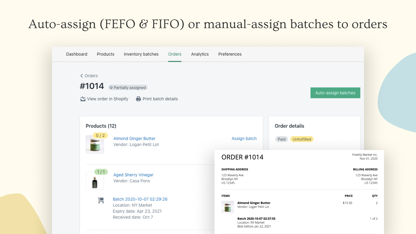Screen dimensions: 416x234
Task: Click the Paid status badge
Action: pyautogui.click(x=282, y=139)
